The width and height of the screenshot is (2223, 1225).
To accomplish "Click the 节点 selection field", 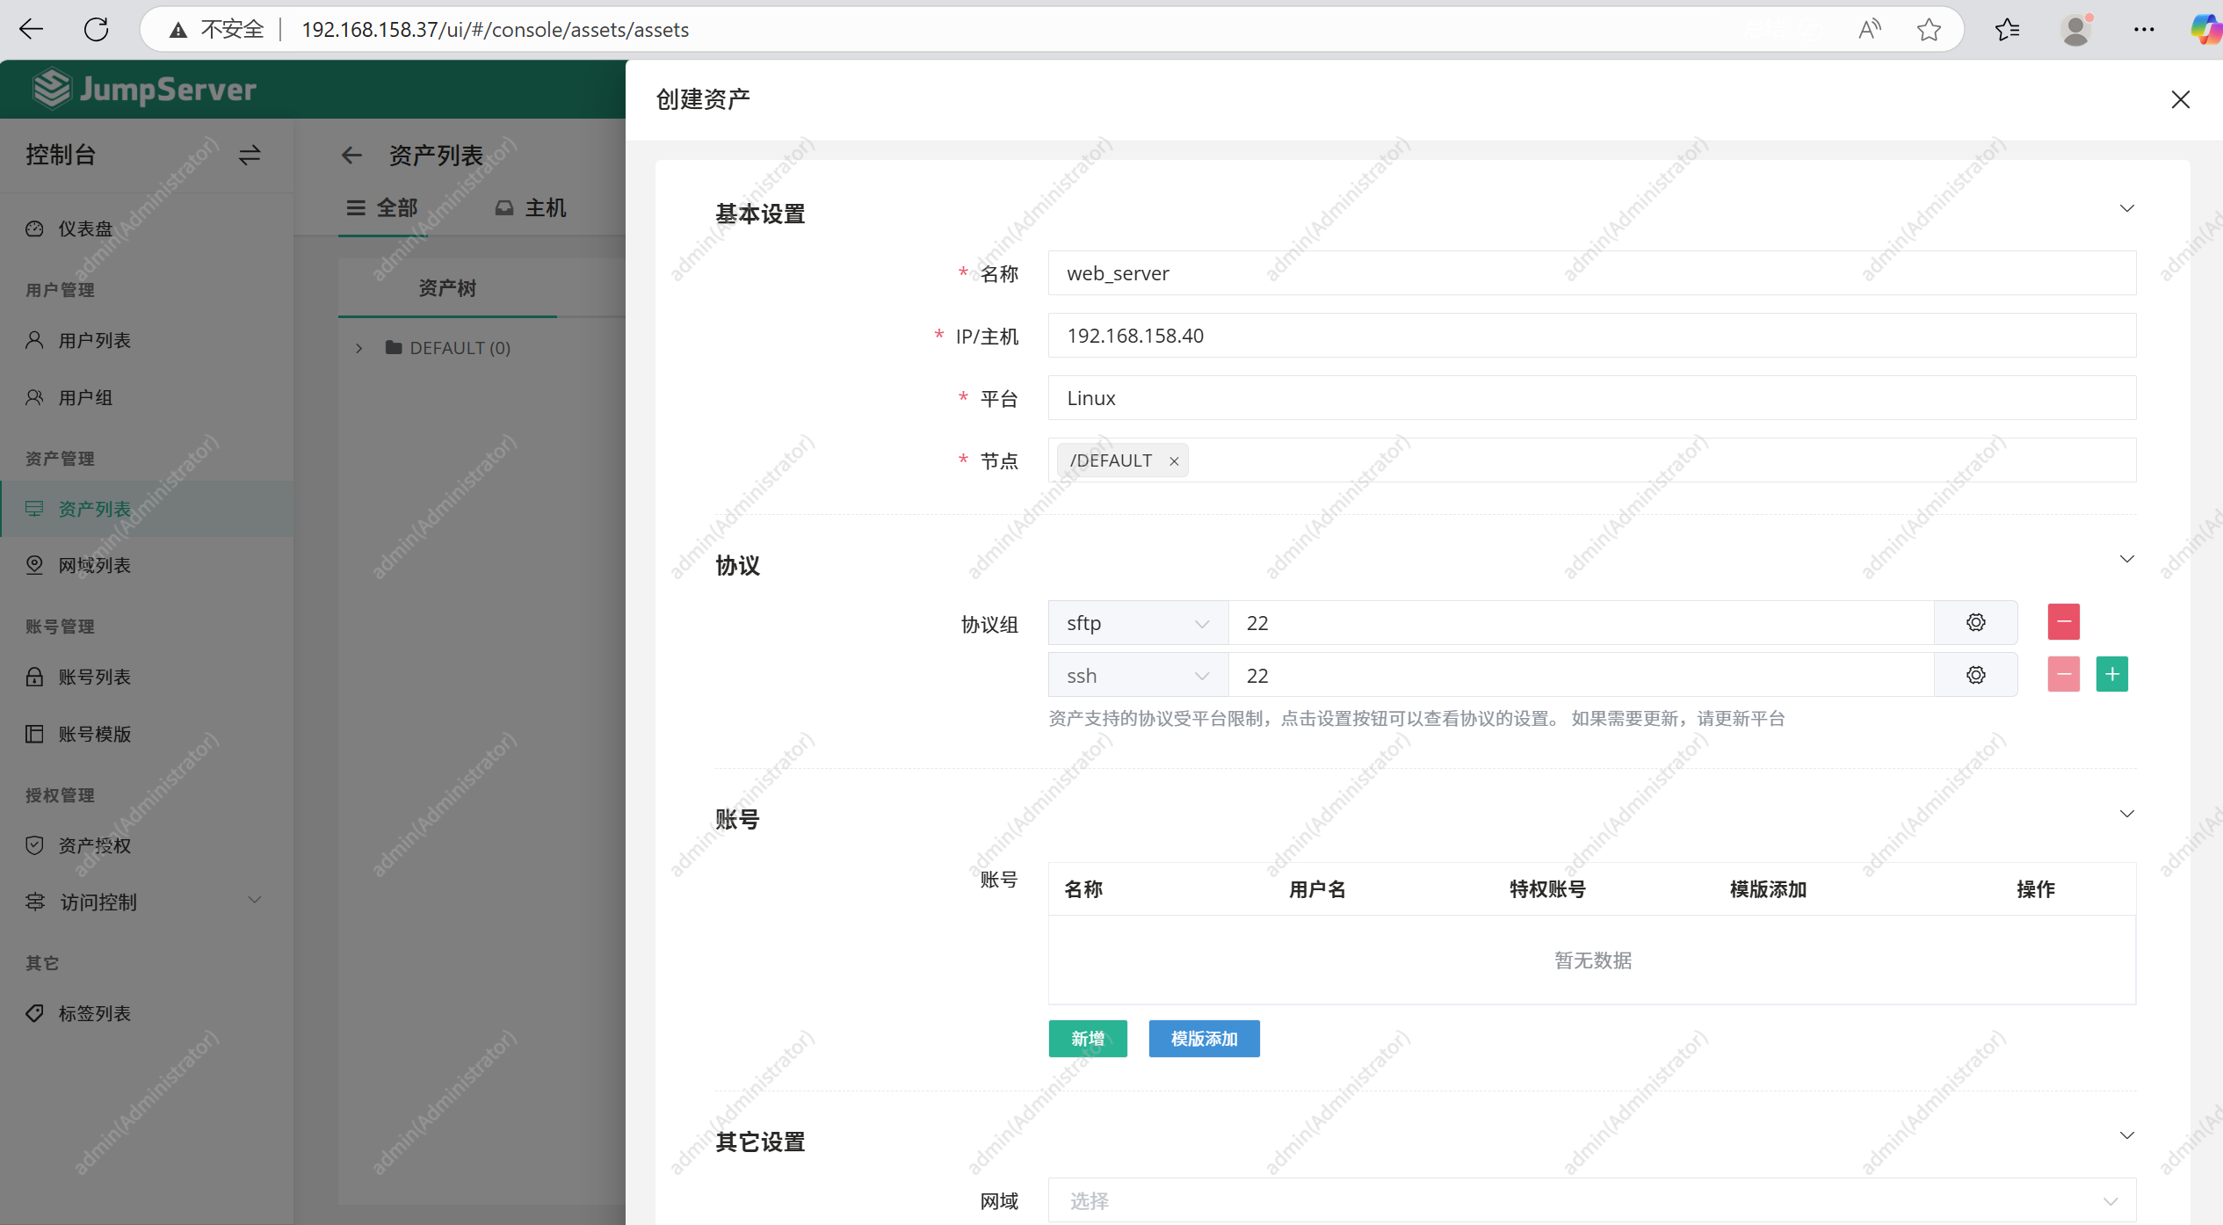I will point(1591,460).
